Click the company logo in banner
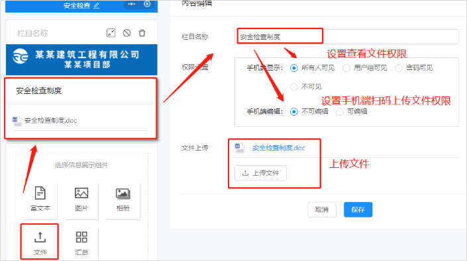Image resolution: width=467 pixels, height=261 pixels. click(21, 56)
